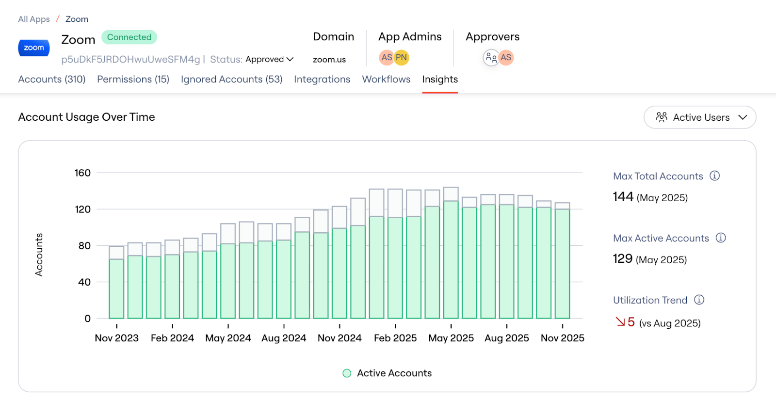Viewport: 776px width, 416px height.
Task: Click the Approvers heading
Action: 493,37
